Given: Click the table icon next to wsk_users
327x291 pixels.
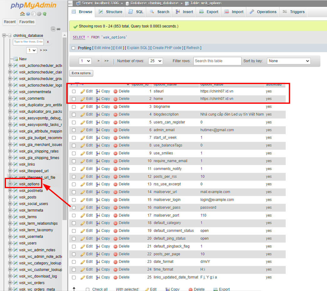Looking at the screenshot, I should 15,243.
